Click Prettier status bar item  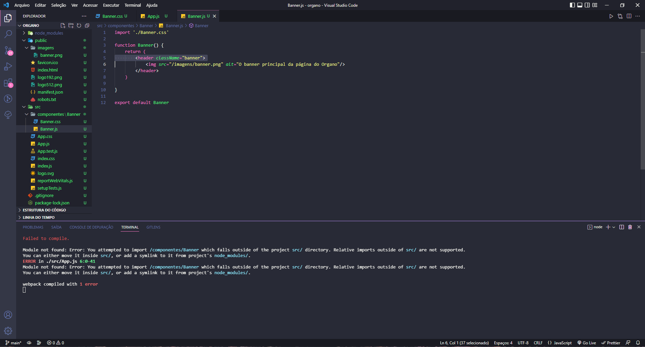coord(611,343)
